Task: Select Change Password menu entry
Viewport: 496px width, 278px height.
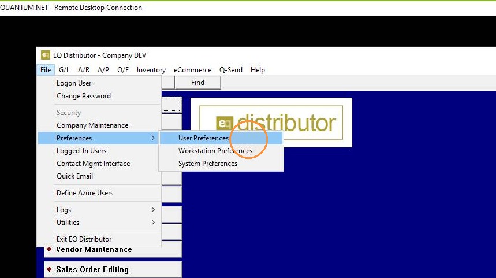Action: click(x=99, y=95)
